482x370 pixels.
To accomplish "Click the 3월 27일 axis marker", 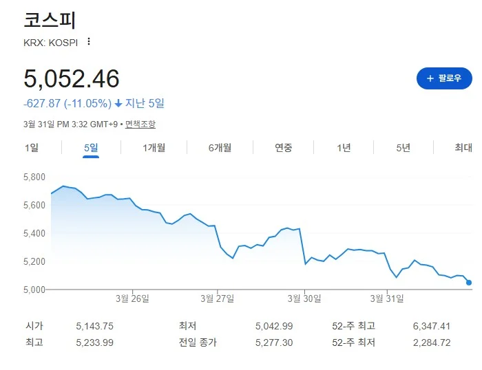I will click(218, 298).
